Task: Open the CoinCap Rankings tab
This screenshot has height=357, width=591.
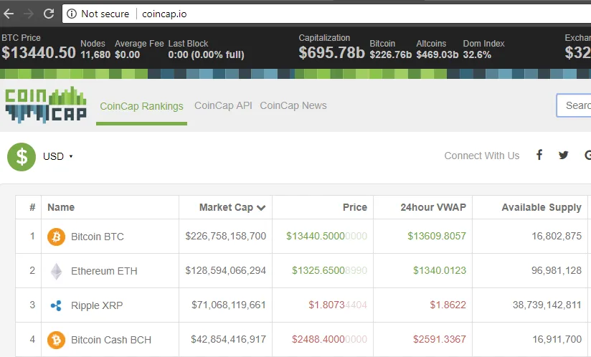Action: click(x=141, y=106)
